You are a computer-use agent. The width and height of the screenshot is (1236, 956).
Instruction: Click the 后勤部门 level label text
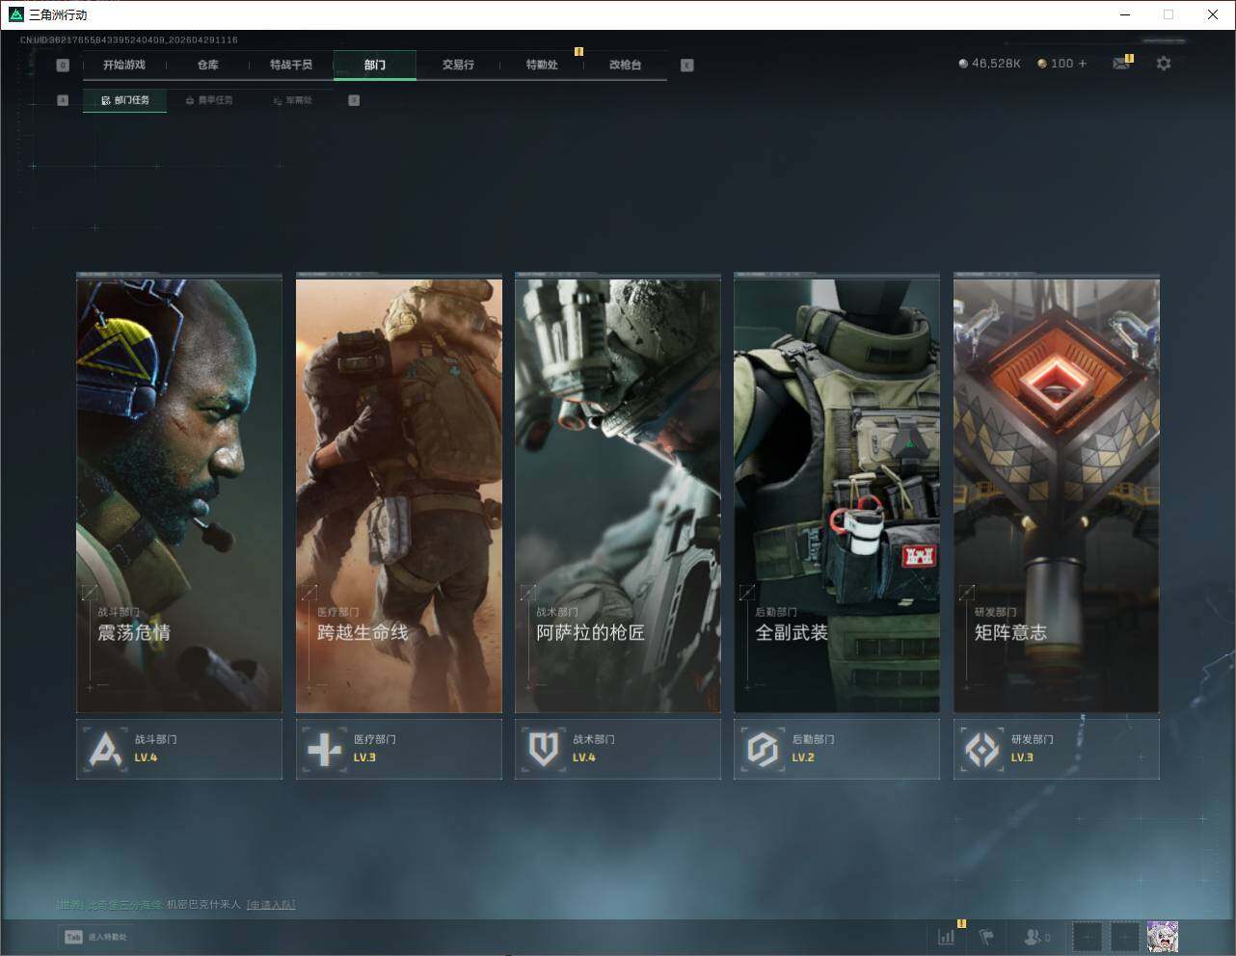click(x=803, y=757)
